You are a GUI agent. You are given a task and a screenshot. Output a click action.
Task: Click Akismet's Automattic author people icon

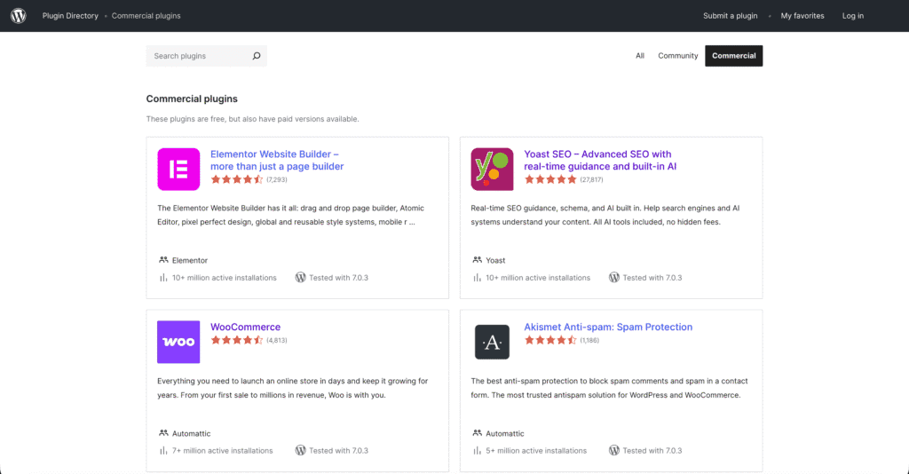477,433
